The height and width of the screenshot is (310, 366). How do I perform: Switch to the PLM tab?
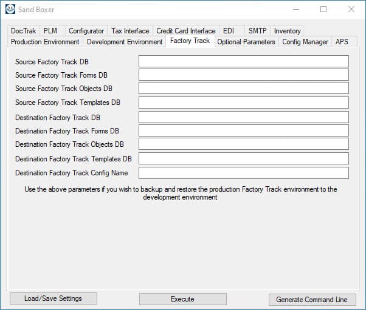[50, 31]
